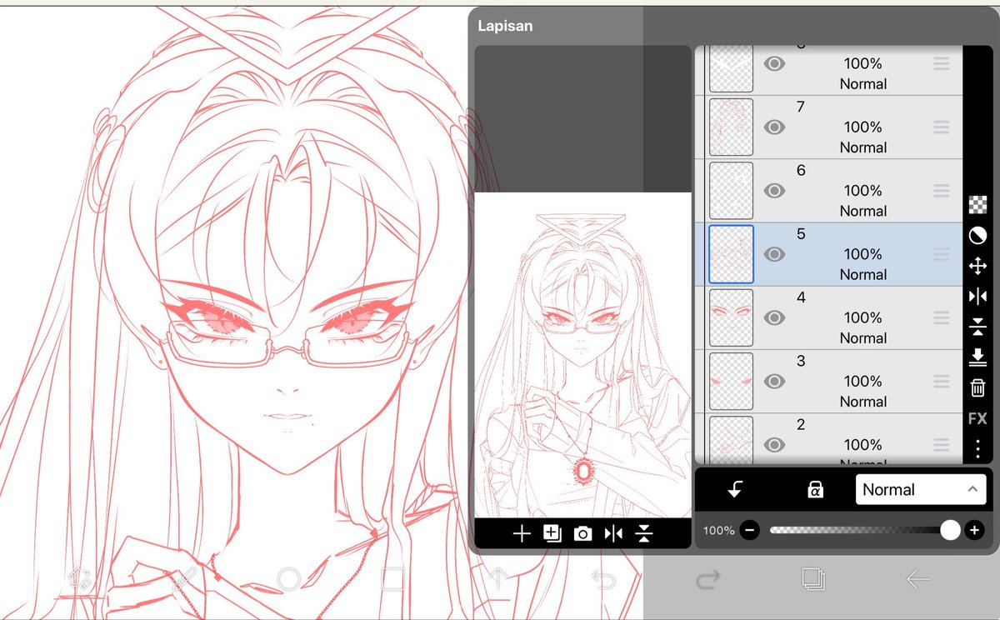
Task: Click the 100% opacity value beside slider
Action: (x=718, y=531)
